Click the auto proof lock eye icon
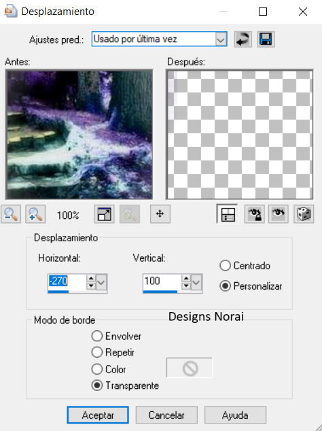This screenshot has width=322, height=431. 255,214
